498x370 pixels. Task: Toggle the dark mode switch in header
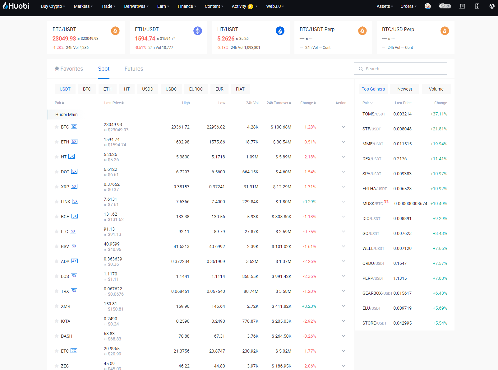(445, 6)
